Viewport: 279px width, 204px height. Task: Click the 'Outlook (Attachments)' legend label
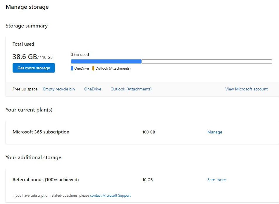[113, 68]
